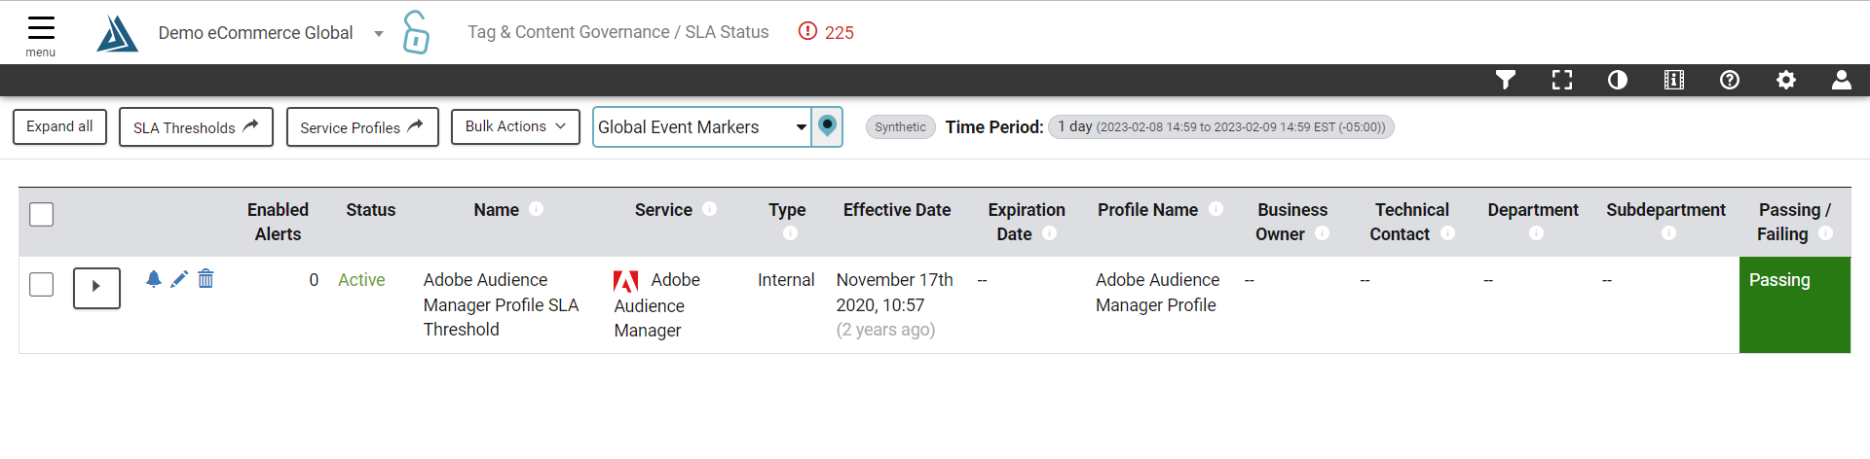Click the bell alert icon in row
1870x459 pixels.
coord(153,279)
